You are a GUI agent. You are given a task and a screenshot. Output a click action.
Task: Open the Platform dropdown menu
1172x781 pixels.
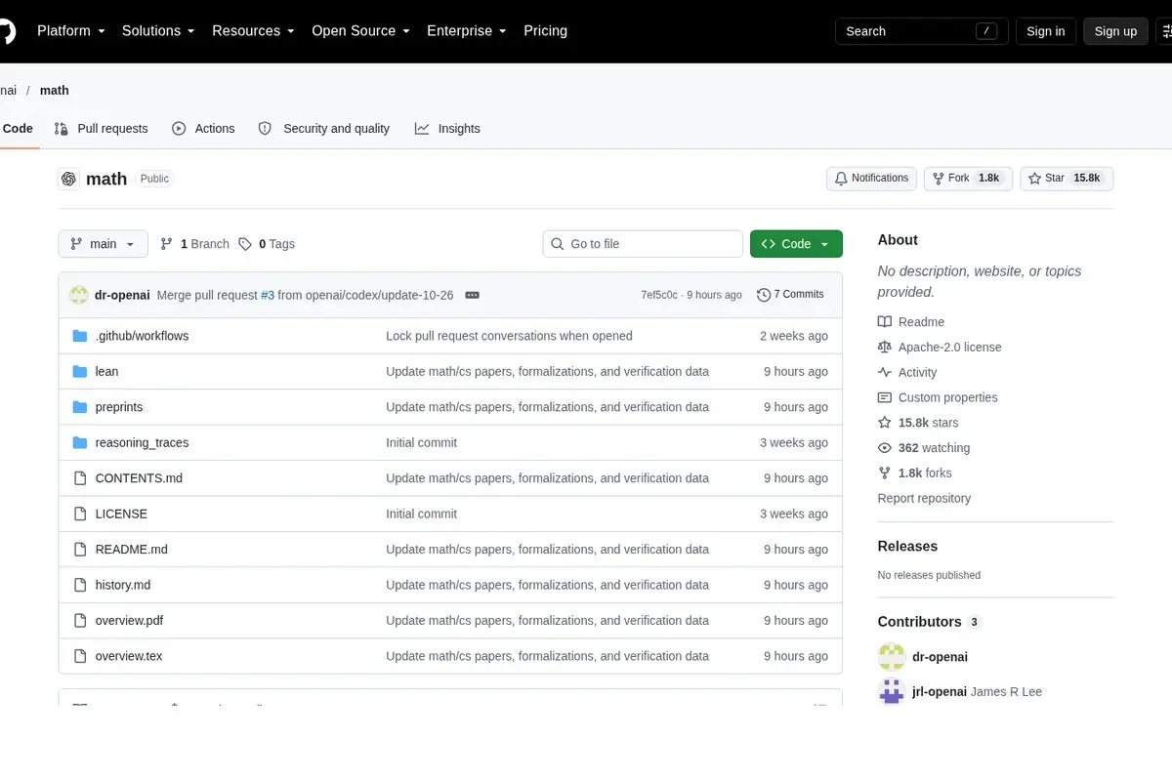tap(70, 31)
